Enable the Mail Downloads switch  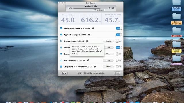click(x=119, y=60)
